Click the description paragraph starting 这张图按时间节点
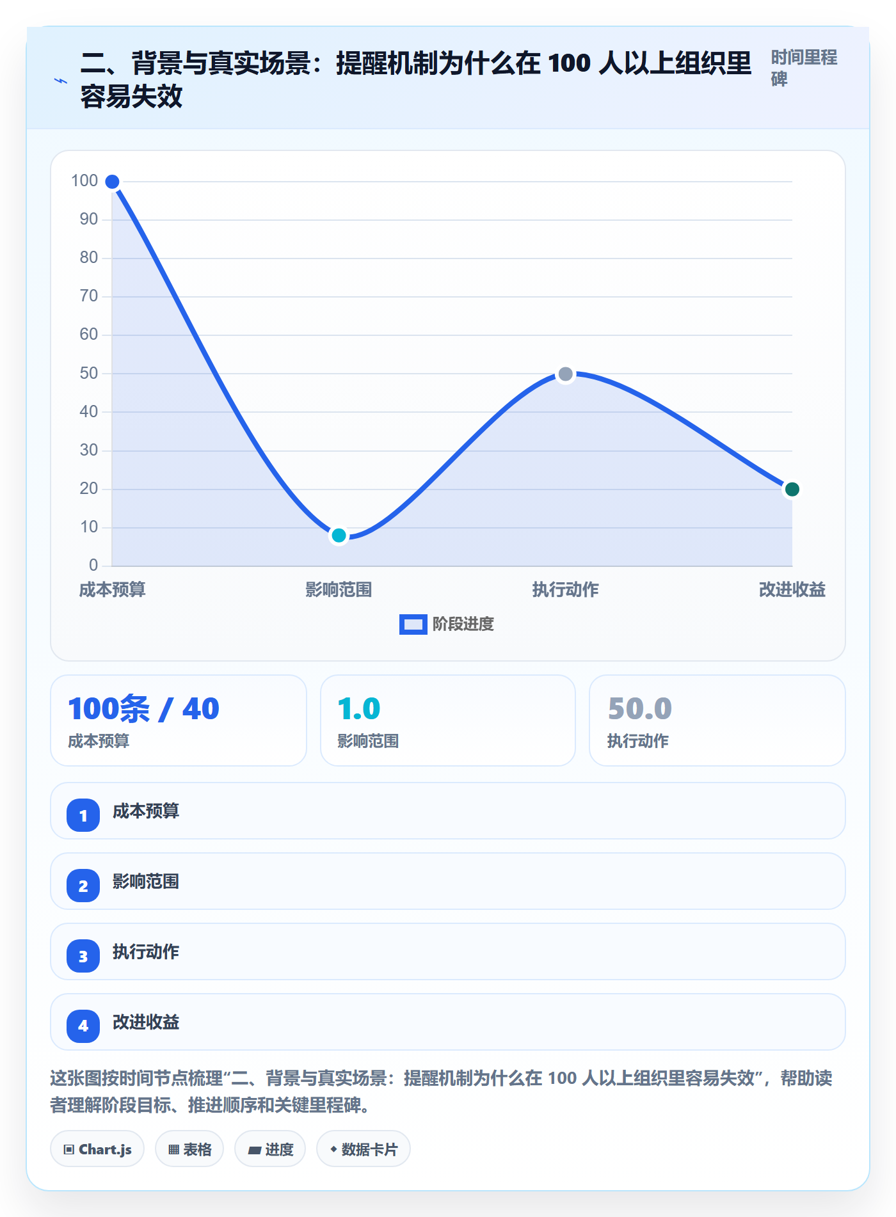896x1217 pixels. [x=442, y=1092]
